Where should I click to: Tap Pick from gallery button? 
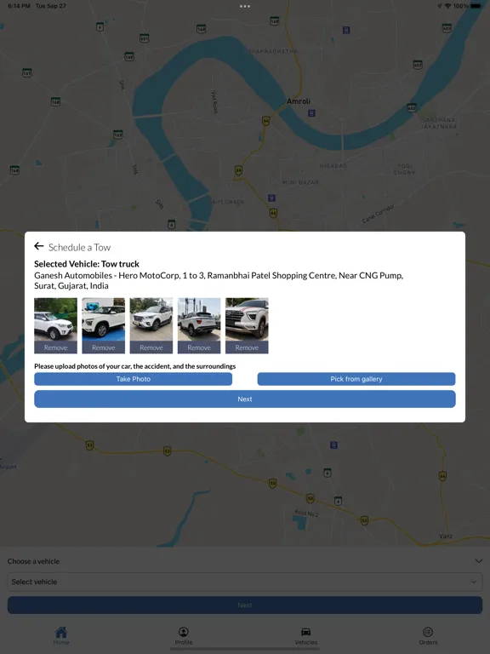pos(356,379)
